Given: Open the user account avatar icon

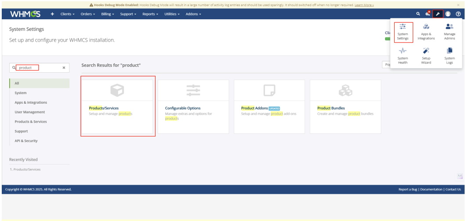Looking at the screenshot, I should [448, 14].
